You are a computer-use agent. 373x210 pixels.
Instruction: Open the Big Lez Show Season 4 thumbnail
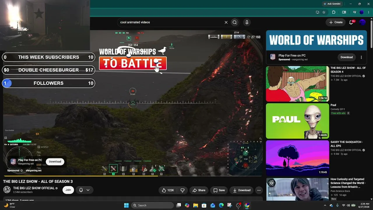298,84
